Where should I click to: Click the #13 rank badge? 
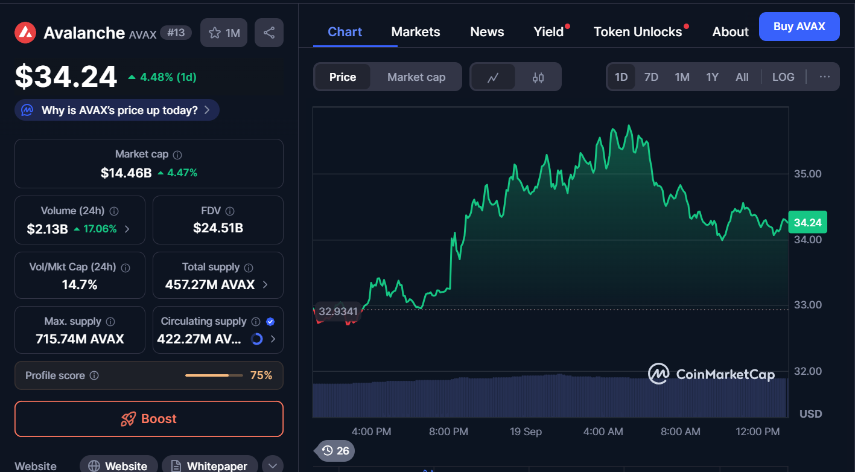176,33
